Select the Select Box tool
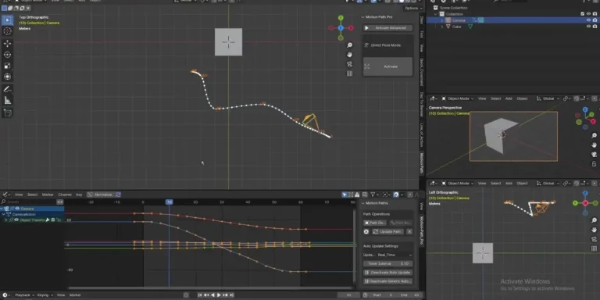The width and height of the screenshot is (600, 300). pyautogui.click(x=7, y=20)
